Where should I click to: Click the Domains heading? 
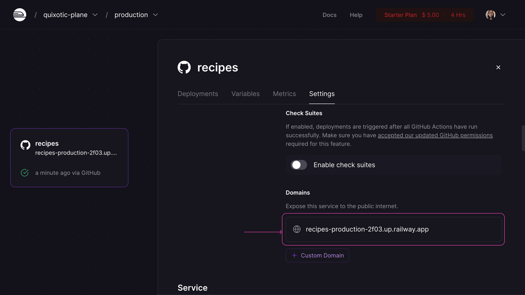(297, 193)
